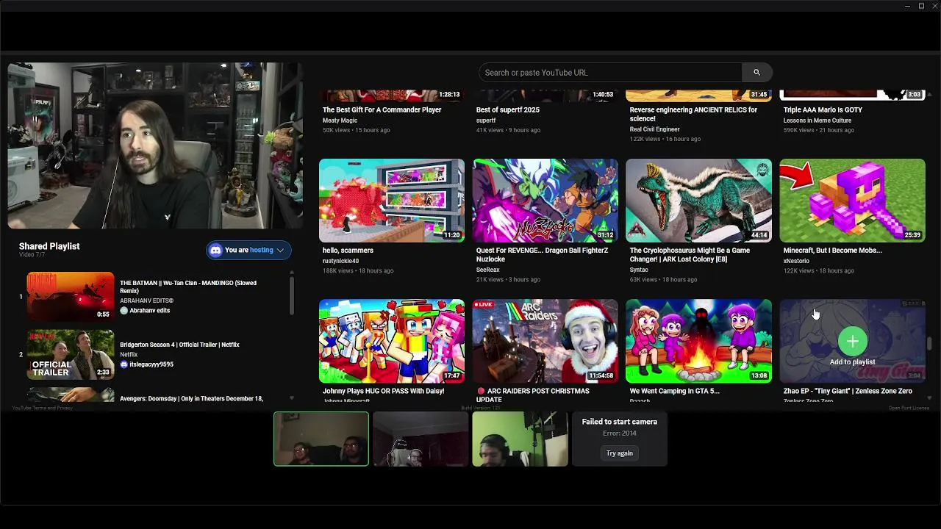Open the Open Font License link
This screenshot has width=941, height=529.
coord(909,408)
